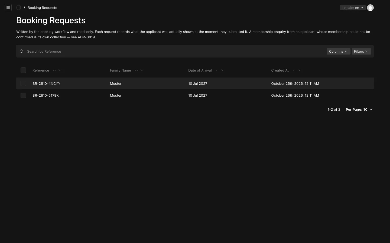Open the user account avatar
Viewport: 390px width, 243px height.
(370, 8)
